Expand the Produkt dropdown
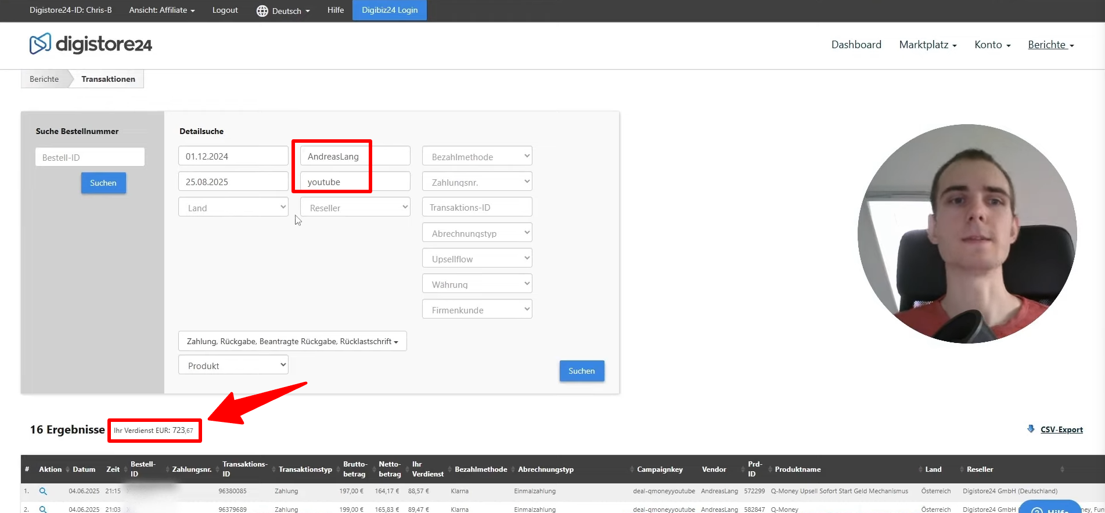 coord(233,366)
